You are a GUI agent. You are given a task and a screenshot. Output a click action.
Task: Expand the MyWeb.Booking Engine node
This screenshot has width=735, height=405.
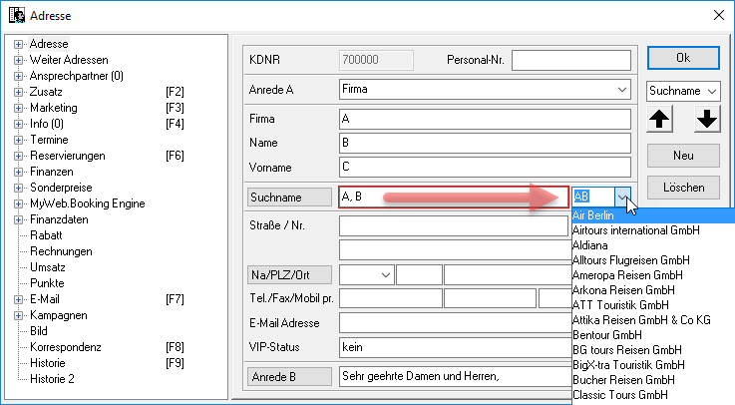click(18, 203)
